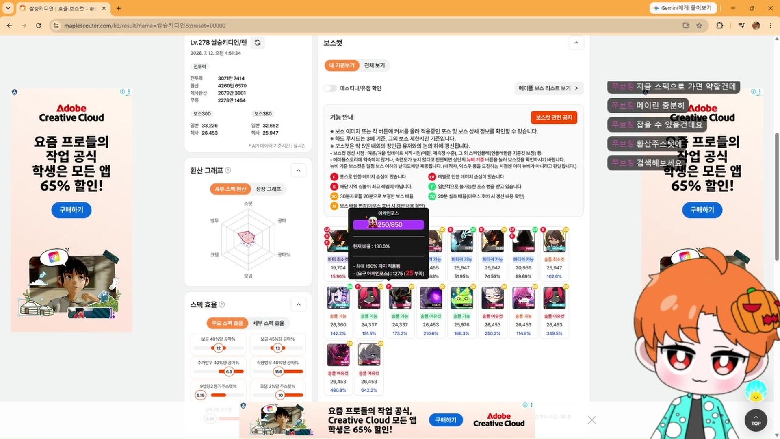
Task: Open boss card showing 142.2%
Action: tap(338, 311)
